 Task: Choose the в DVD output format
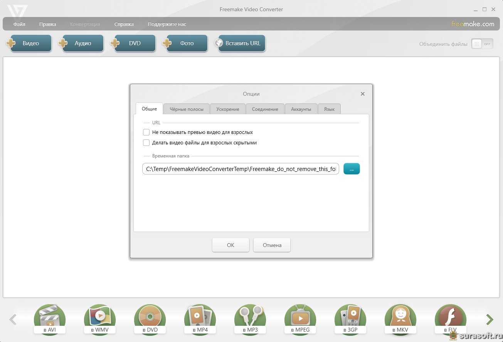point(150,320)
